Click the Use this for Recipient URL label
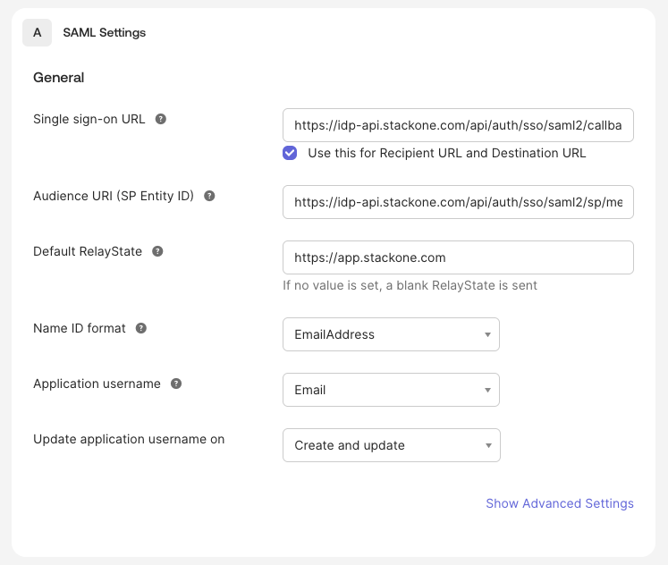The width and height of the screenshot is (668, 565). (447, 153)
